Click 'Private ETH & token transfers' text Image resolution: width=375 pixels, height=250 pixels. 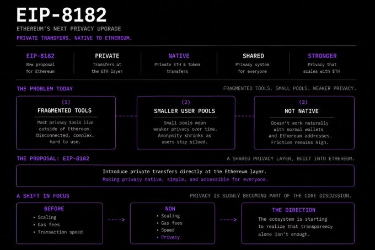tap(177, 68)
